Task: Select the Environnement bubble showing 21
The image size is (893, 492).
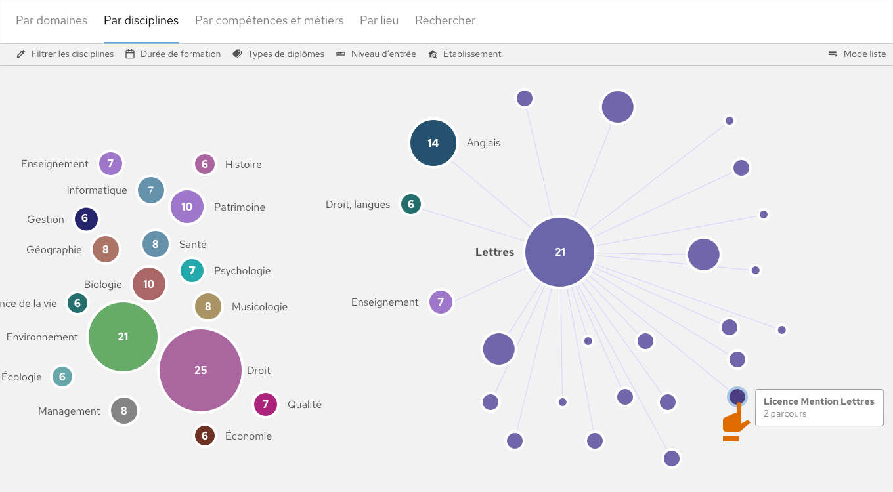Action: tap(123, 337)
